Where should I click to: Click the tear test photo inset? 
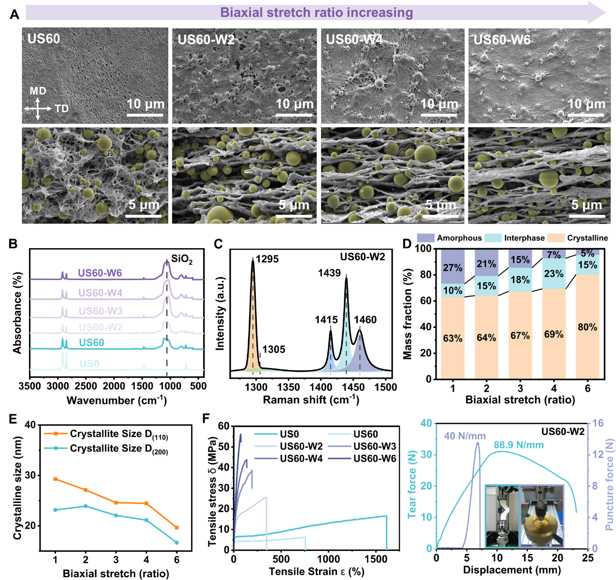coord(502,516)
